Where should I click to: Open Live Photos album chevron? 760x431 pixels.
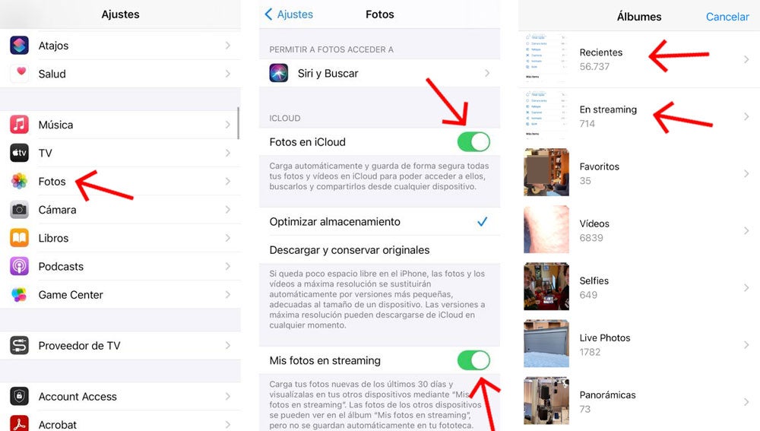click(x=746, y=344)
